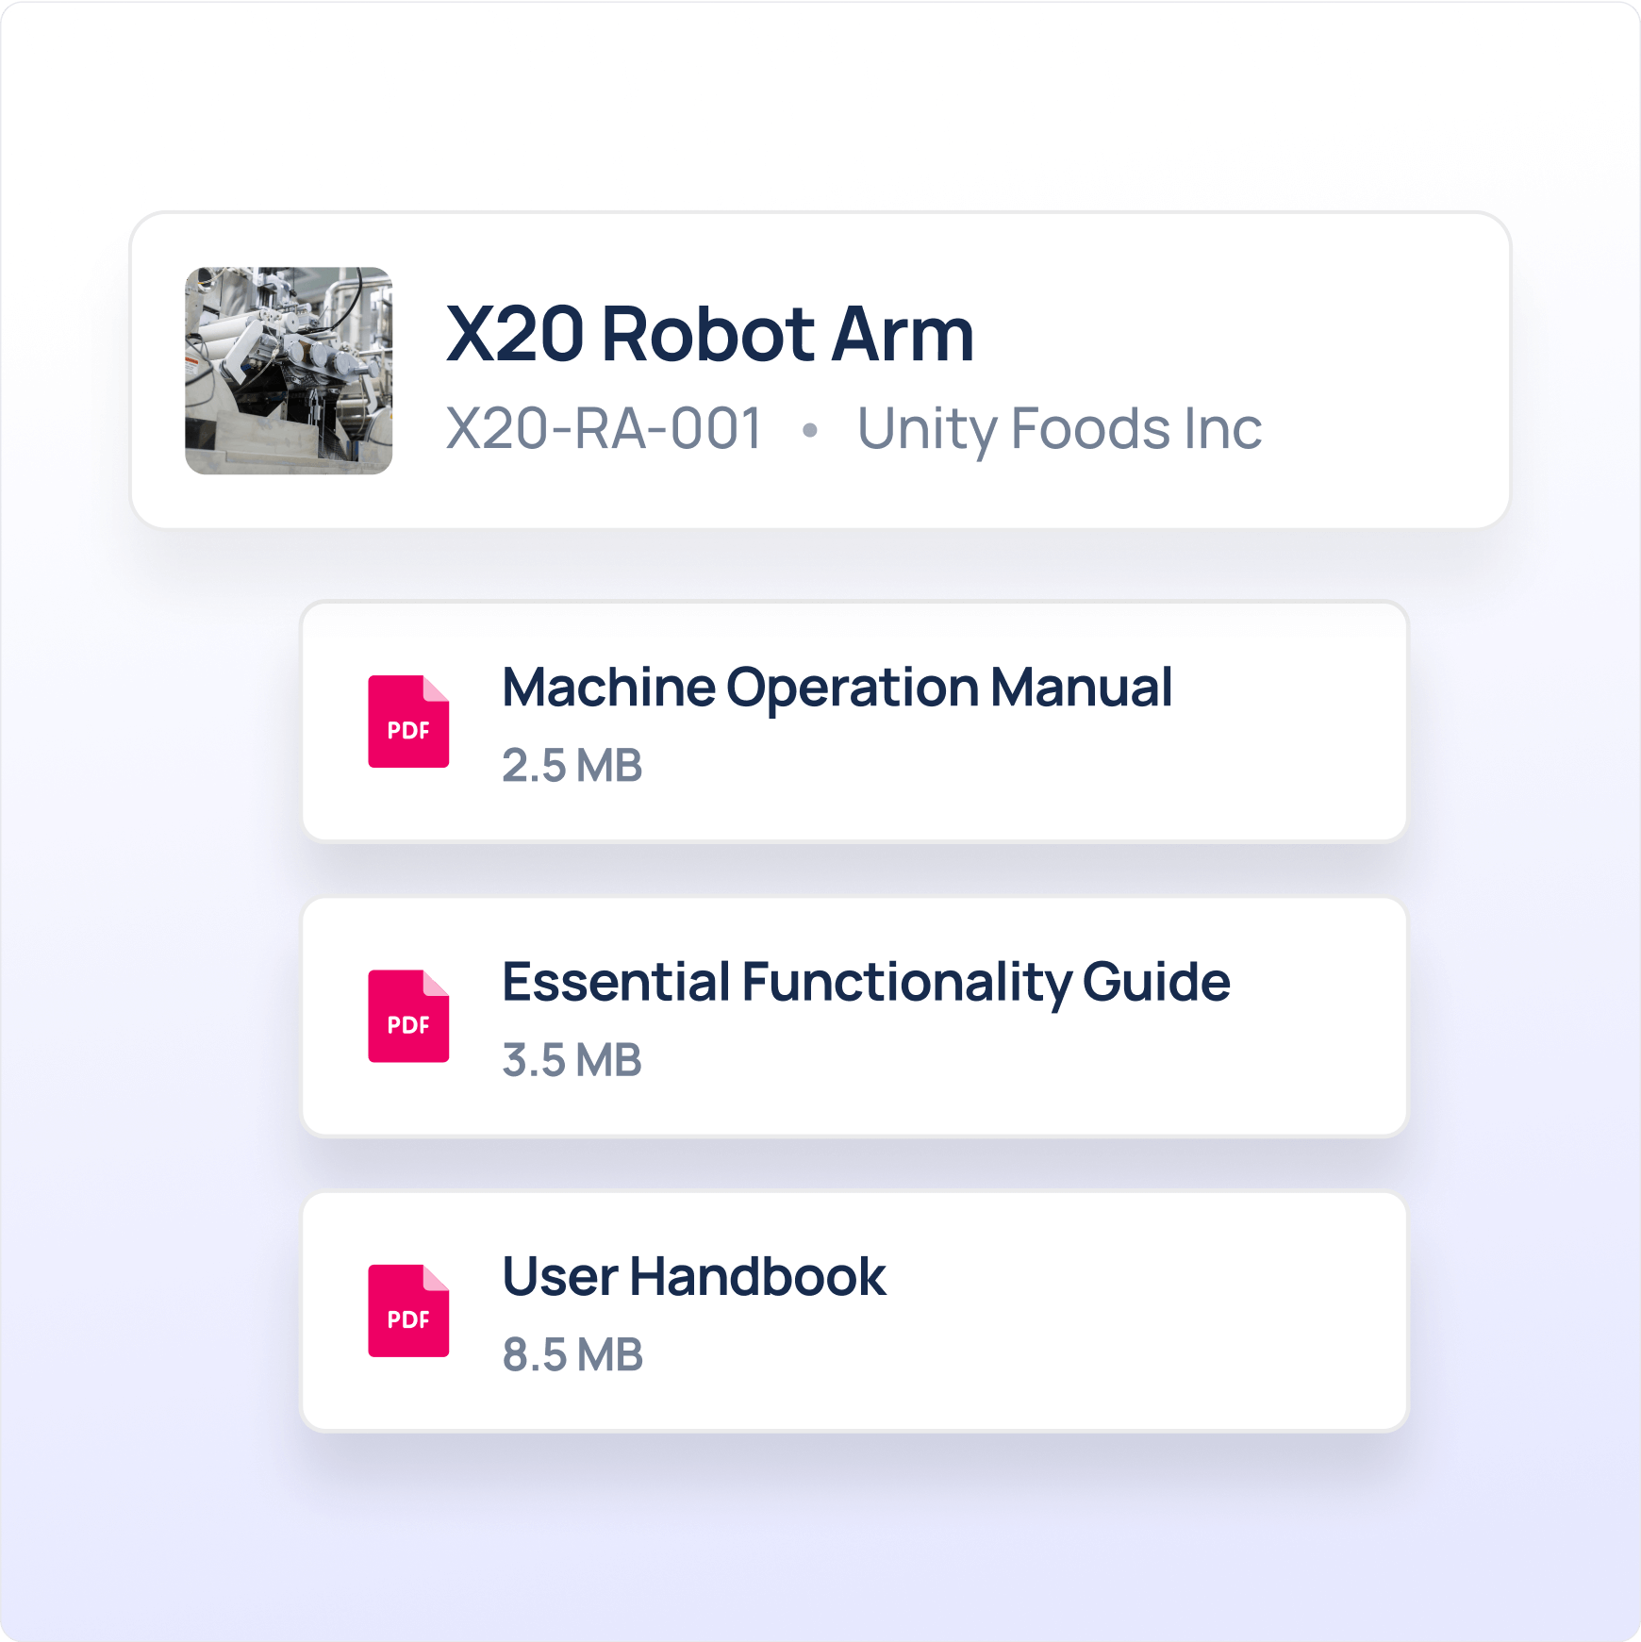
Task: Click the Unity Foods Inc company name
Action: click(1059, 429)
